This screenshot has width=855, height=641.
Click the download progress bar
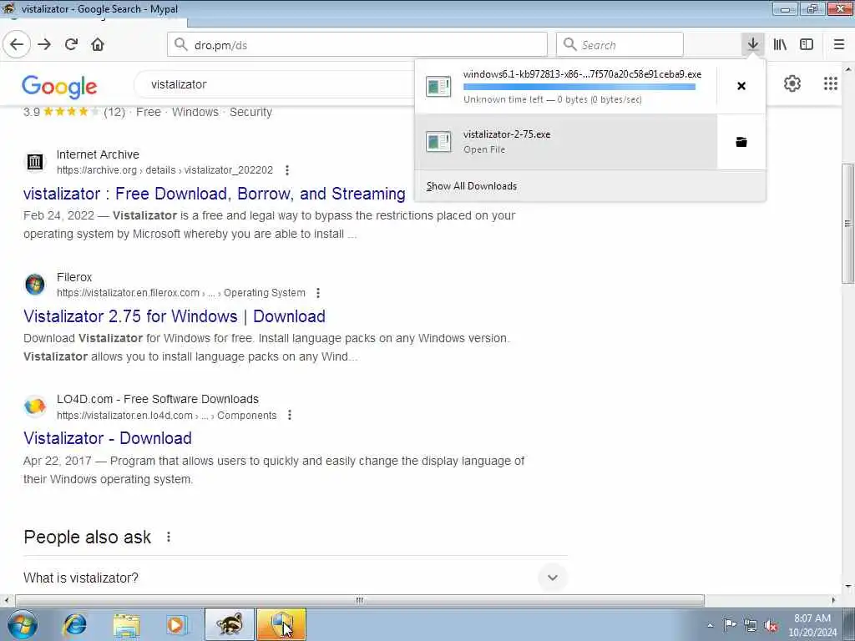579,87
